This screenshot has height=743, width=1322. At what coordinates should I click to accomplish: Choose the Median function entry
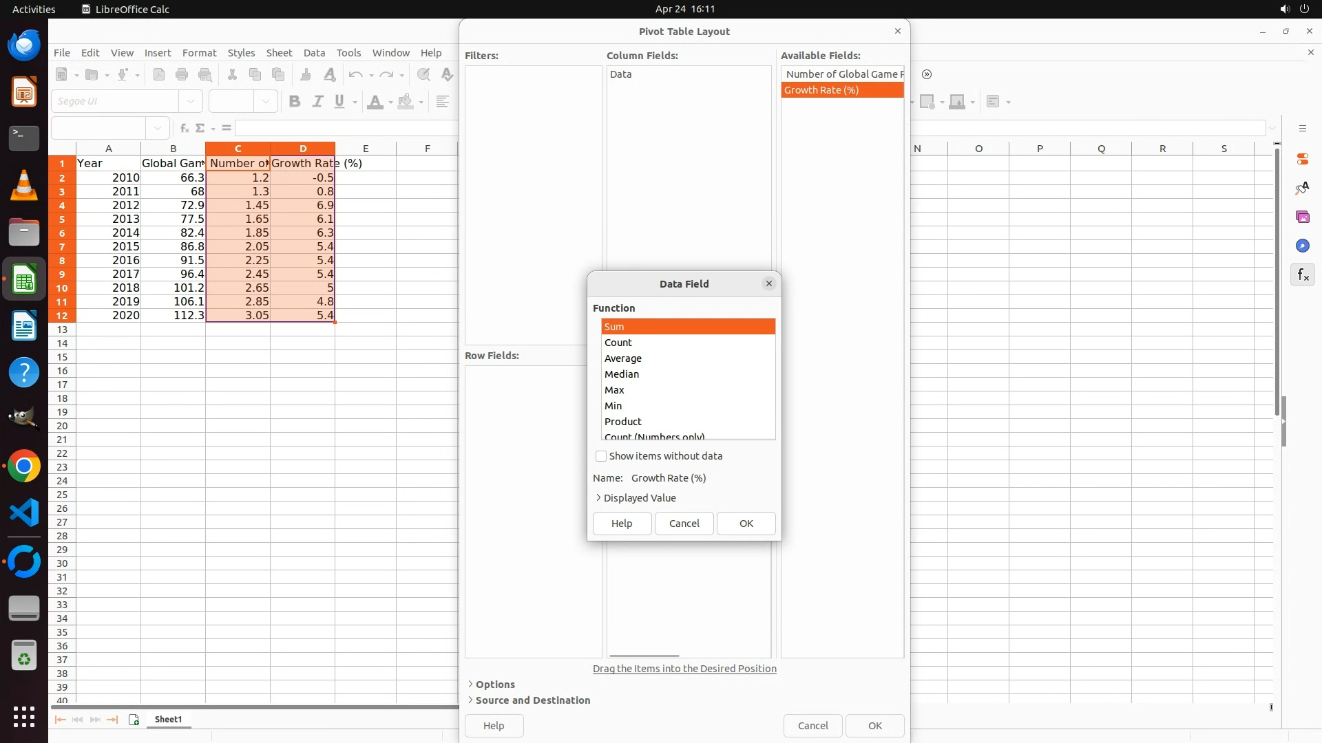(x=621, y=374)
